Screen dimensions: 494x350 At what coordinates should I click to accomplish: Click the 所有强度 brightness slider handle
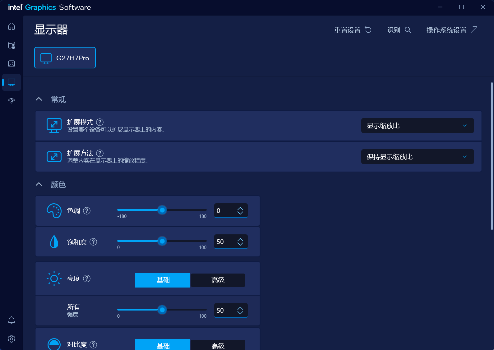pos(162,310)
